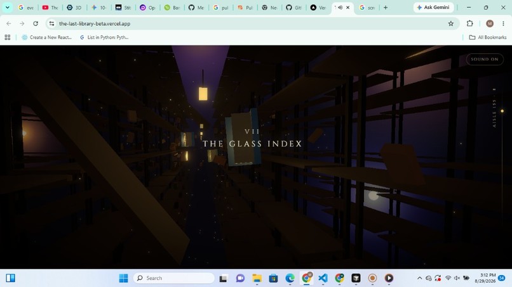Click the muted volume tray icon
The image size is (512, 287).
457,278
